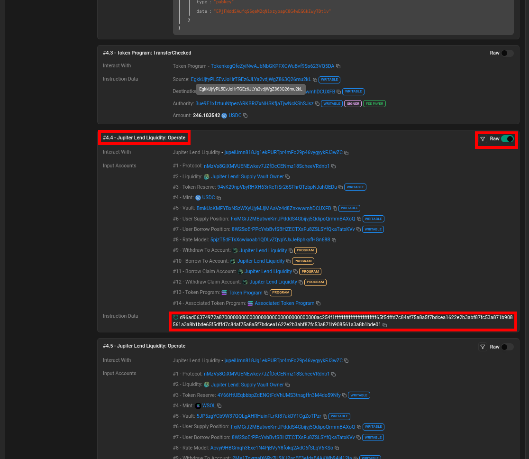Image resolution: width=529 pixels, height=459 pixels.
Task: Open Jupiter Lend Liquidity in Withdraw To Account row
Action: point(263,250)
